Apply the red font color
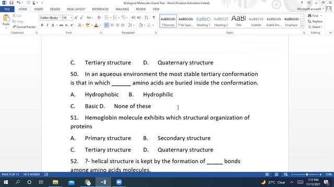334x187 pixels. (96, 25)
